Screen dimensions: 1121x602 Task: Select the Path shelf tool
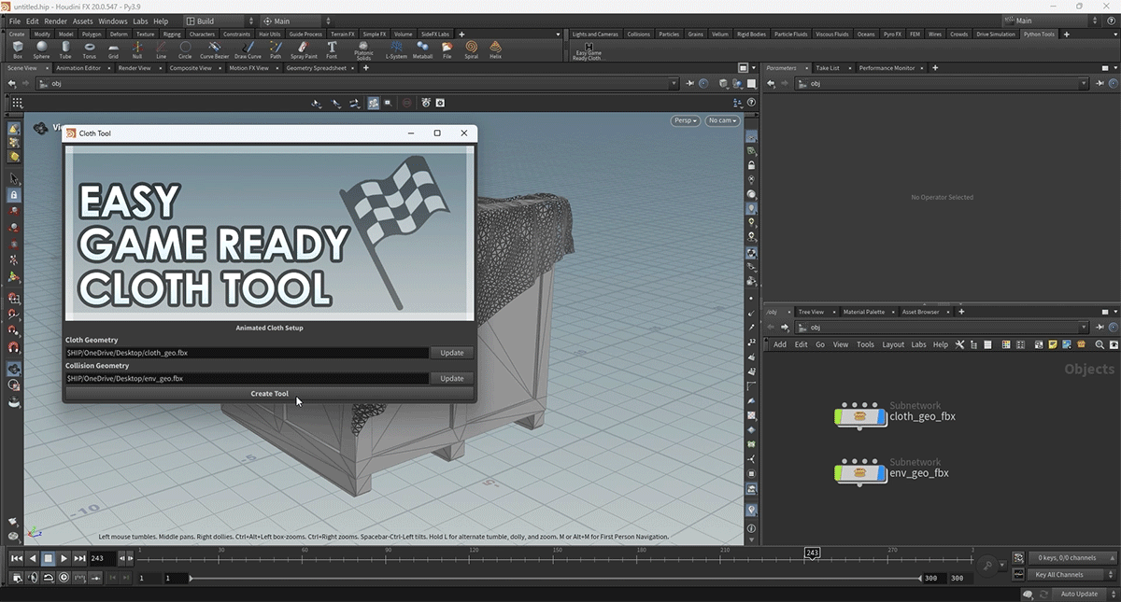click(x=276, y=49)
